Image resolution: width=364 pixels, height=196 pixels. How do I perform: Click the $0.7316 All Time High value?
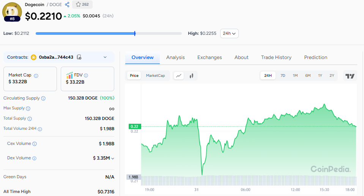pyautogui.click(x=106, y=192)
